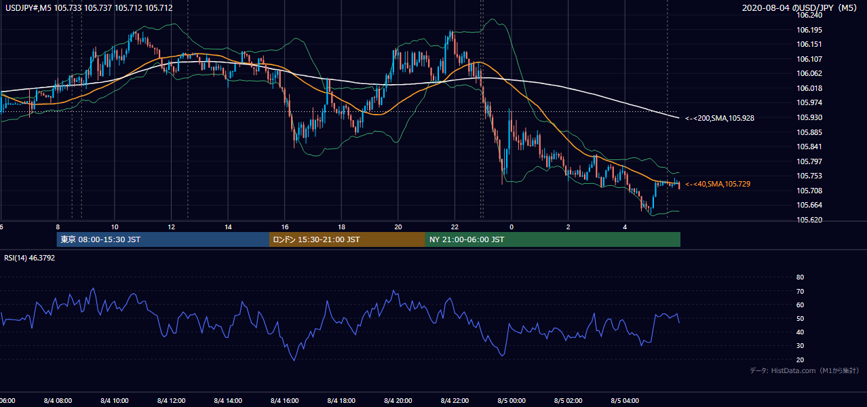Click hour marker 16 under price chart
Screen dimensions: 867x407
pos(284,227)
